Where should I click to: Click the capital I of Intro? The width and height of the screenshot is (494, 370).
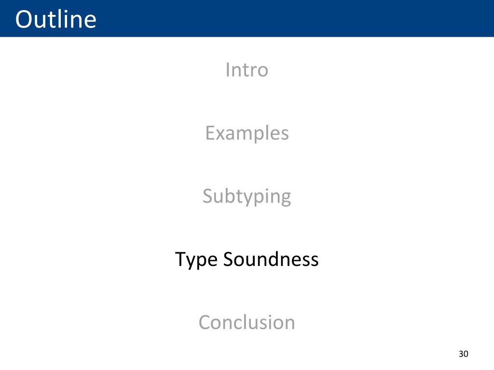(227, 69)
